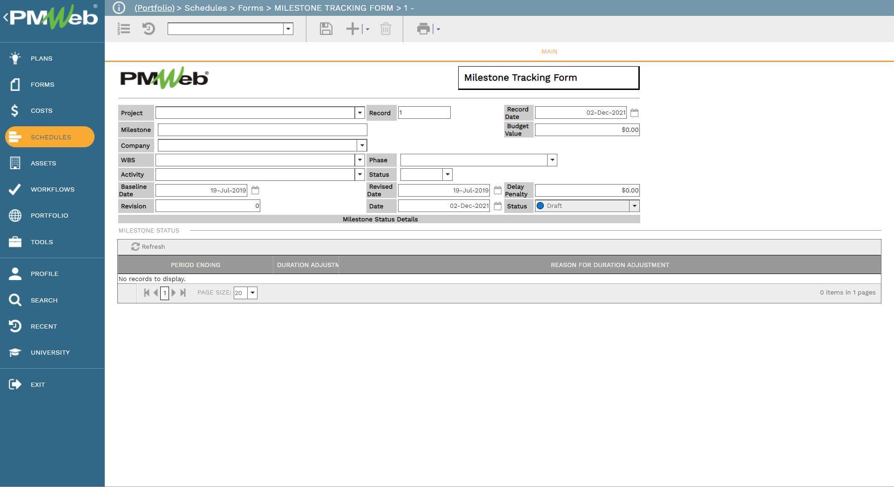Expand the Status dropdown showing Draft
The image size is (894, 487).
coord(634,206)
